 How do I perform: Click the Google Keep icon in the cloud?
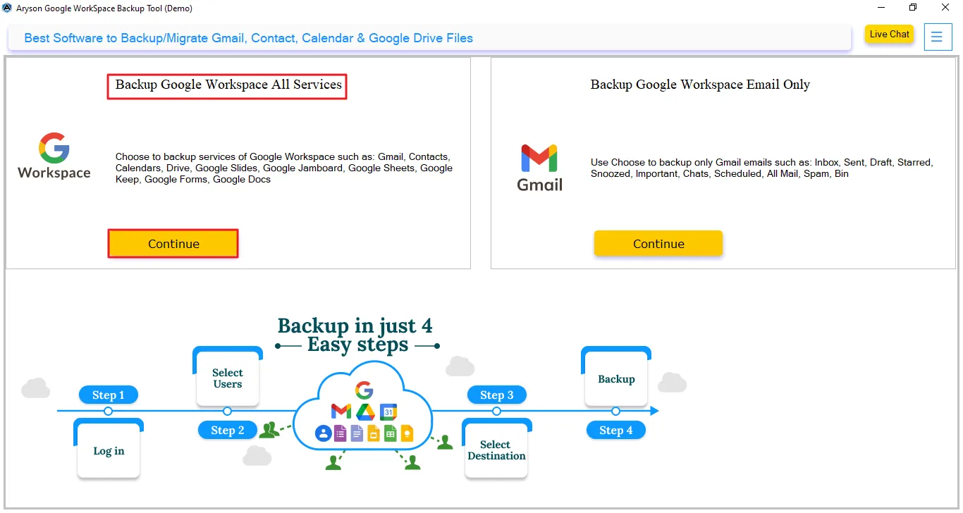(x=407, y=433)
